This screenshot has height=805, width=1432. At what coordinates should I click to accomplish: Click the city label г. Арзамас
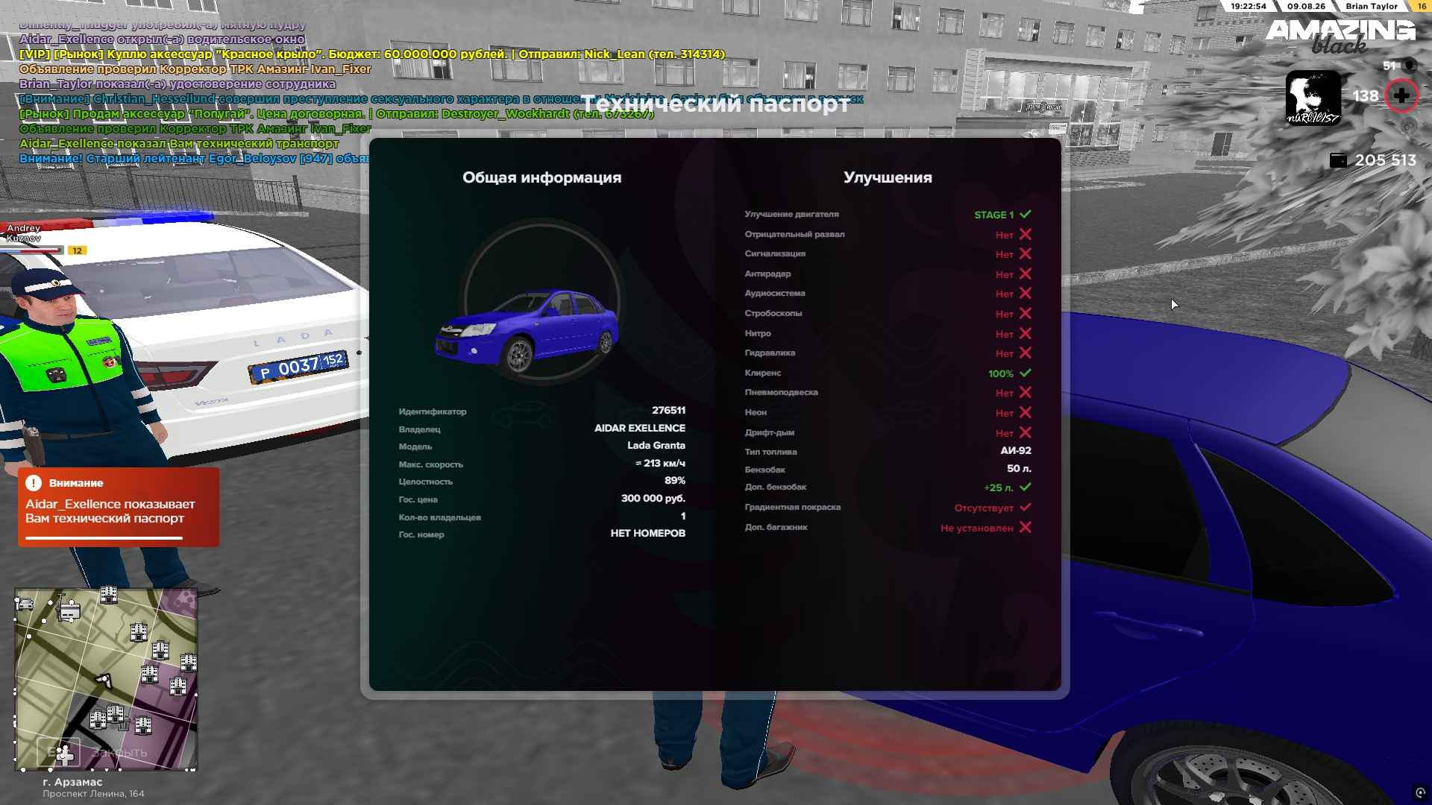[72, 782]
